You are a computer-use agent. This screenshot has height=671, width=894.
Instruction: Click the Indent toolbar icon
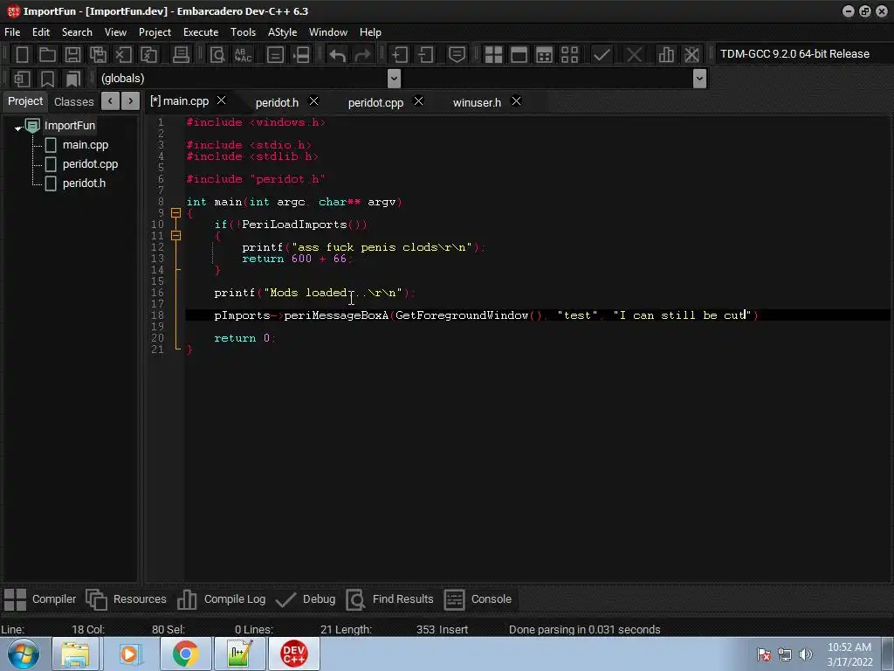(x=399, y=55)
